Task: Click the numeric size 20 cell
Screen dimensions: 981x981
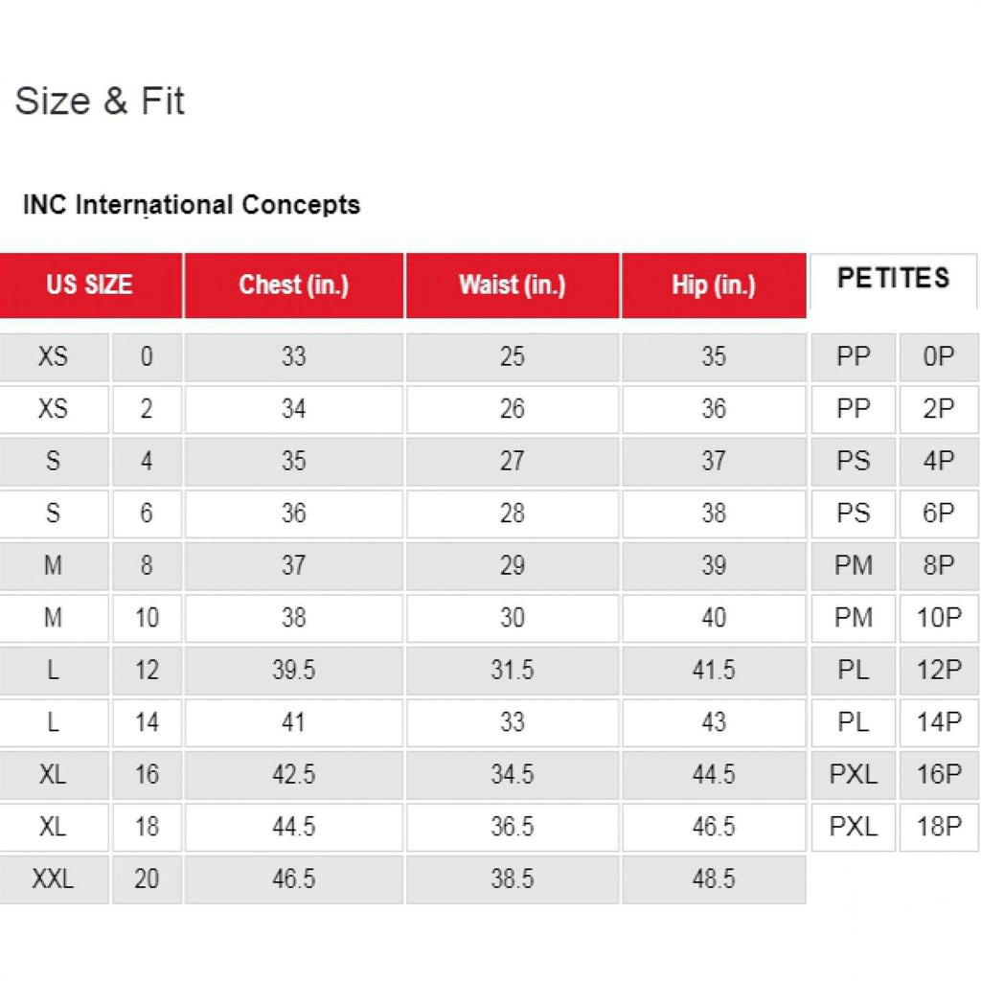Action: pyautogui.click(x=147, y=878)
